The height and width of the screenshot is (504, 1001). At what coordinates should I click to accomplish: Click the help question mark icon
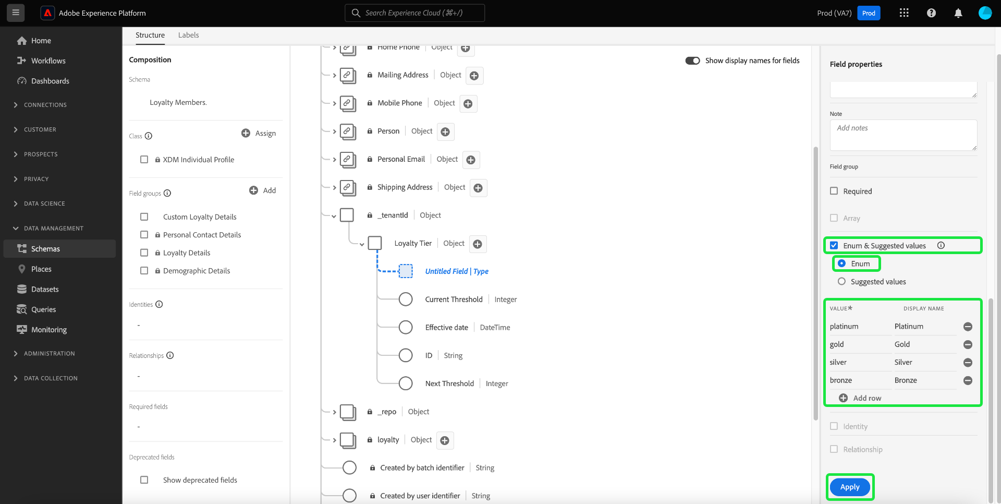931,13
